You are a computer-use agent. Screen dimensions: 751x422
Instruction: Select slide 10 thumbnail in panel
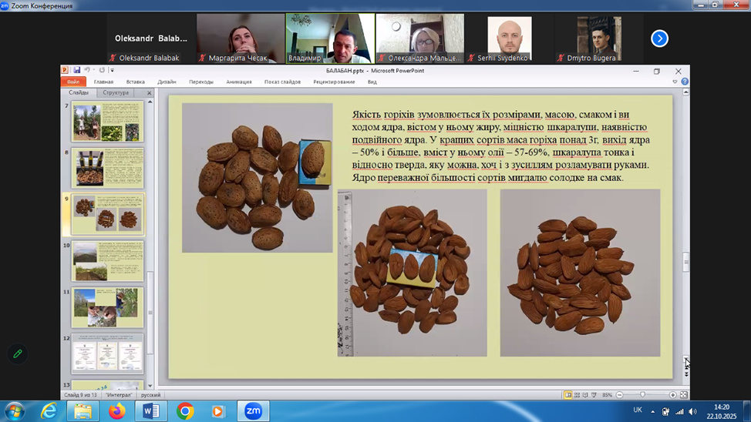coord(107,261)
